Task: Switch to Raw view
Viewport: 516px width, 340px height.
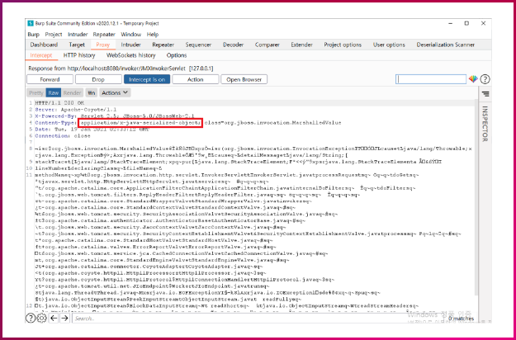Action: (x=54, y=92)
